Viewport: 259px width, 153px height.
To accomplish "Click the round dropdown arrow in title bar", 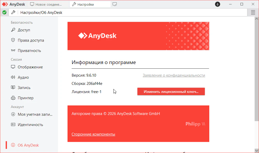I will coord(218,4).
